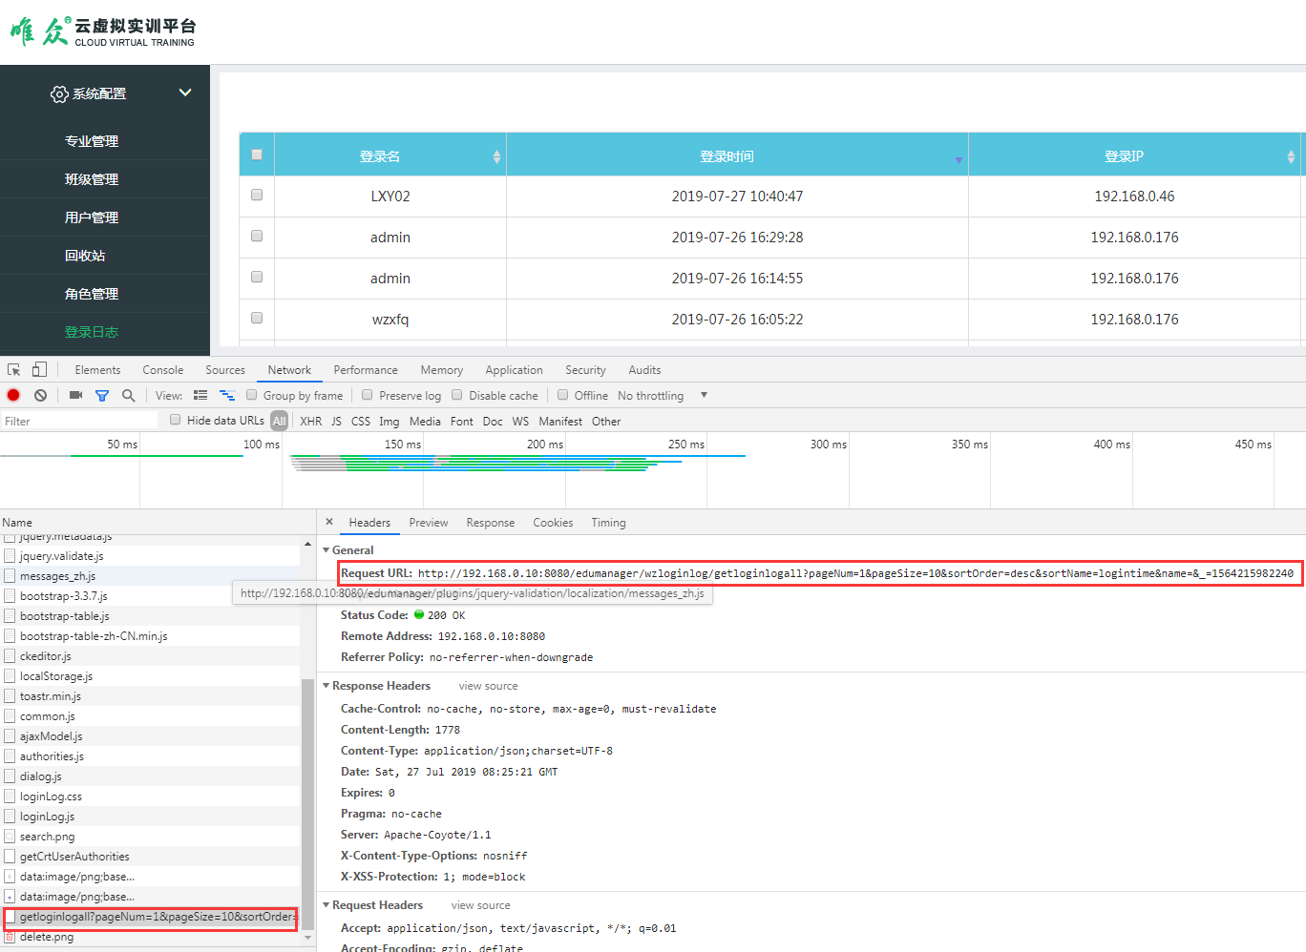
Task: Toggle the network filter funnel icon
Action: (102, 396)
